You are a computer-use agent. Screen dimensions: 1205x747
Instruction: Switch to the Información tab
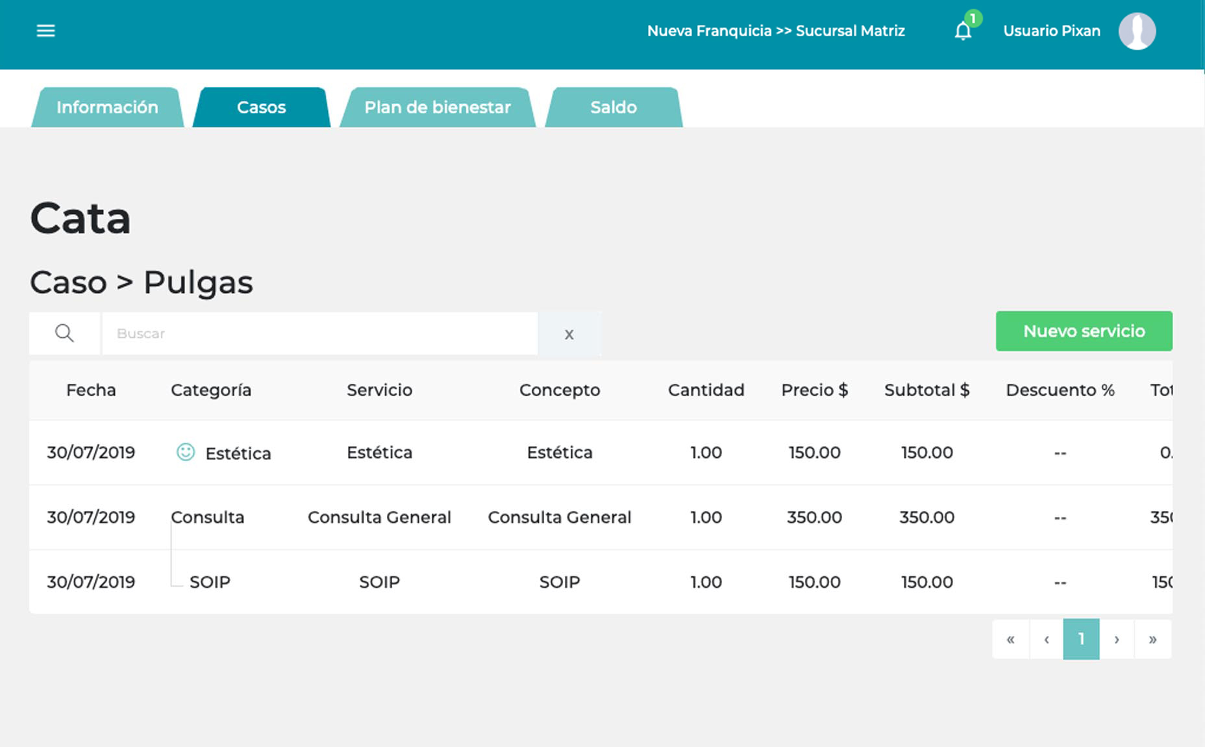coord(107,107)
